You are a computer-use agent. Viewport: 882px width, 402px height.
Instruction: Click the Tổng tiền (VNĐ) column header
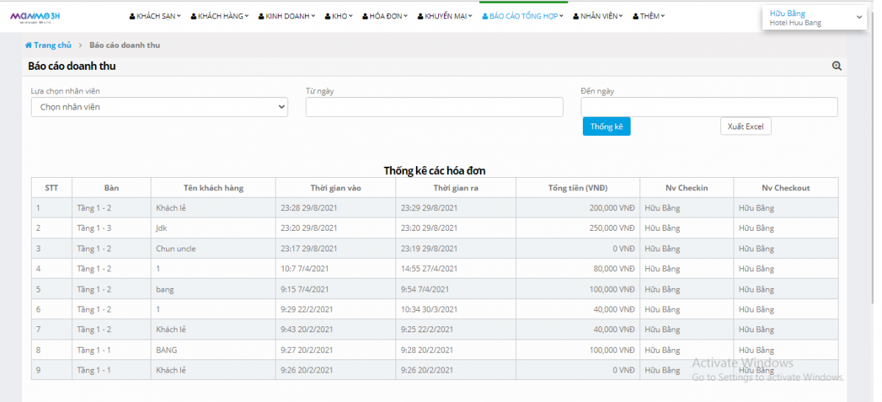tap(578, 187)
